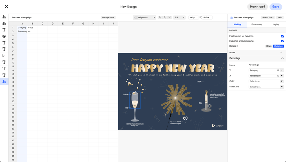Select cell A1 containing Category
Screen dimensions: 286x162
tap(22, 27)
